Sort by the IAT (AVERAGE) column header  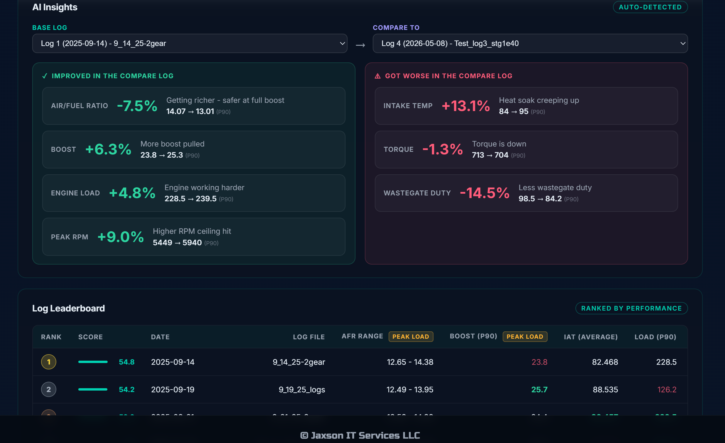591,337
